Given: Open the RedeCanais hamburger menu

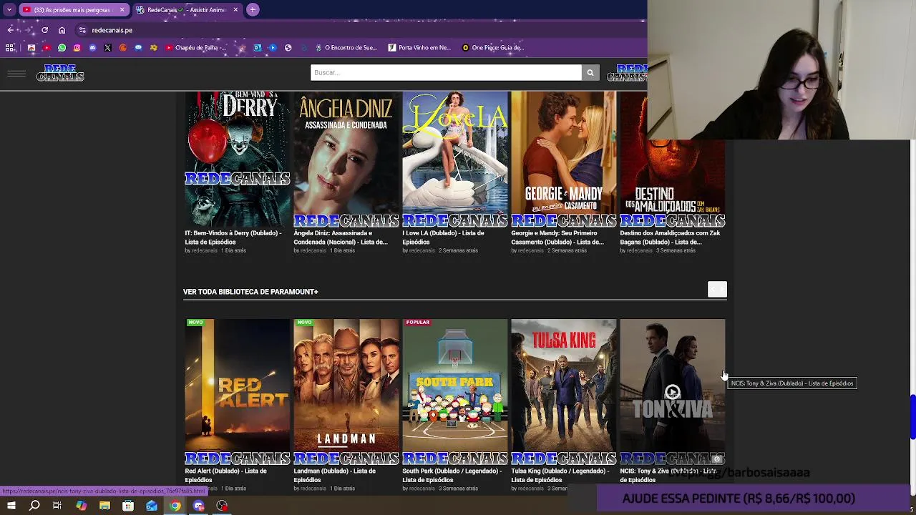Looking at the screenshot, I should click(16, 74).
